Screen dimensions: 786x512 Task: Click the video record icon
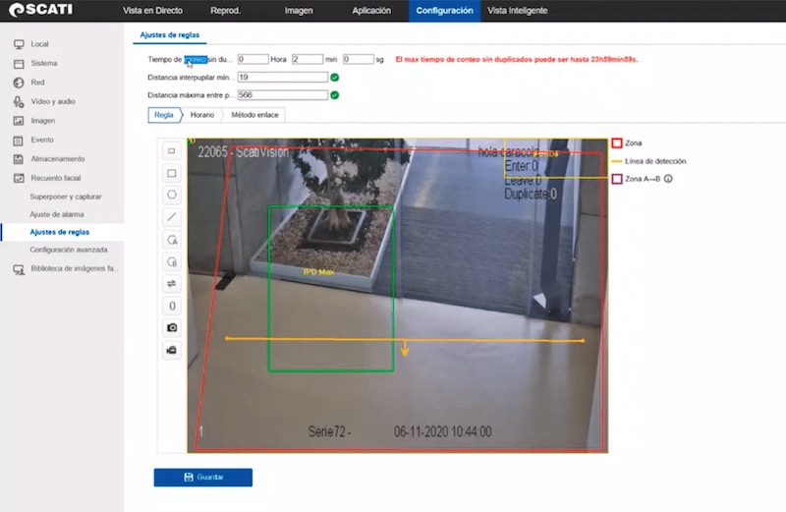(x=172, y=350)
